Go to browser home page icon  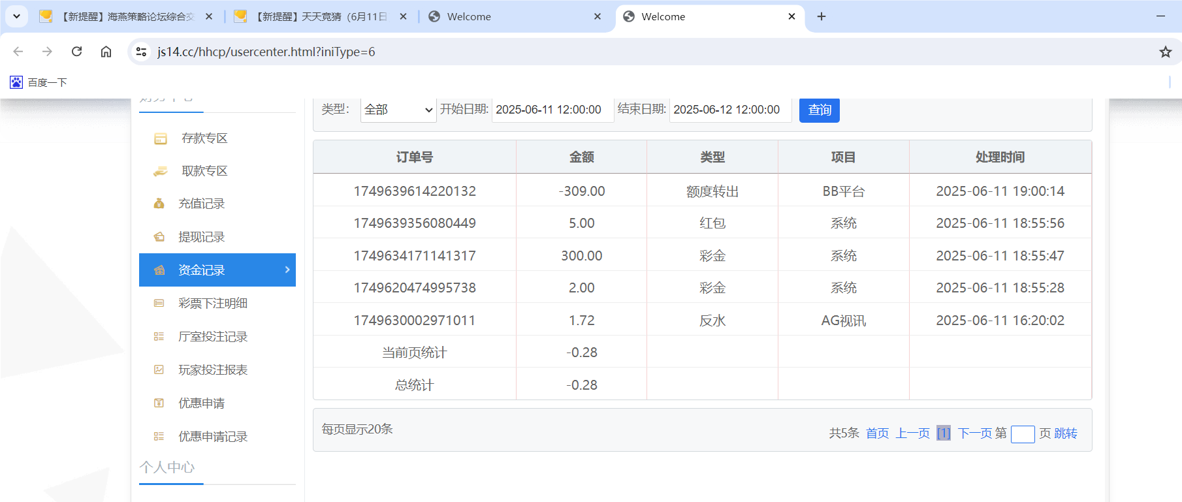coord(106,52)
